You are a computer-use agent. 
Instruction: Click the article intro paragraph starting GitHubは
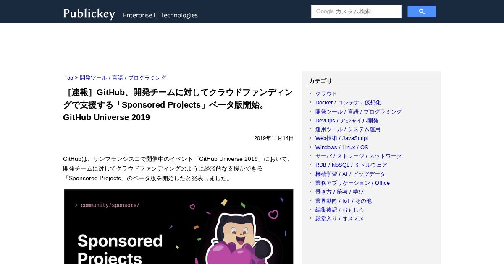pyautogui.click(x=178, y=169)
